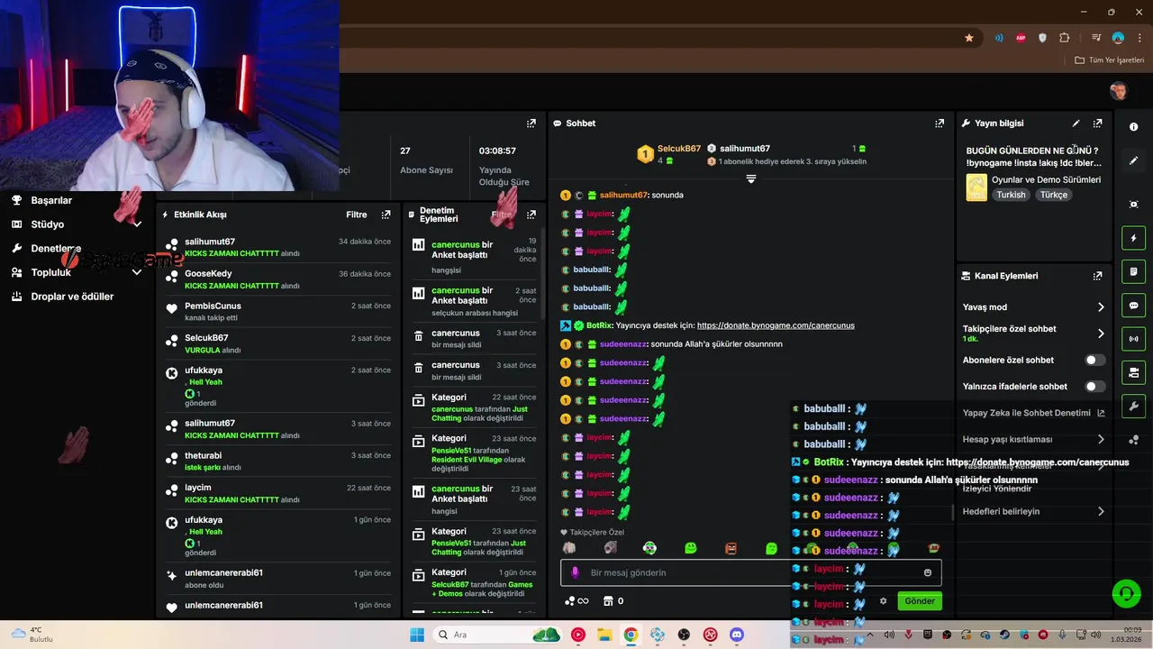Click the document sidebar icon
This screenshot has height=649, width=1153.
pos(1133,271)
